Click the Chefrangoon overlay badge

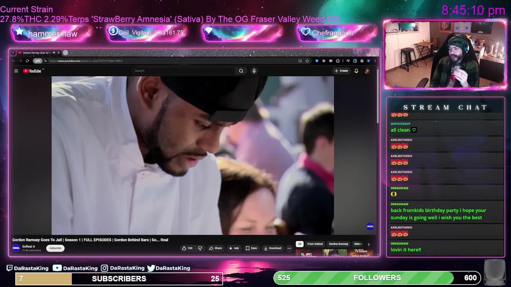pos(337,33)
